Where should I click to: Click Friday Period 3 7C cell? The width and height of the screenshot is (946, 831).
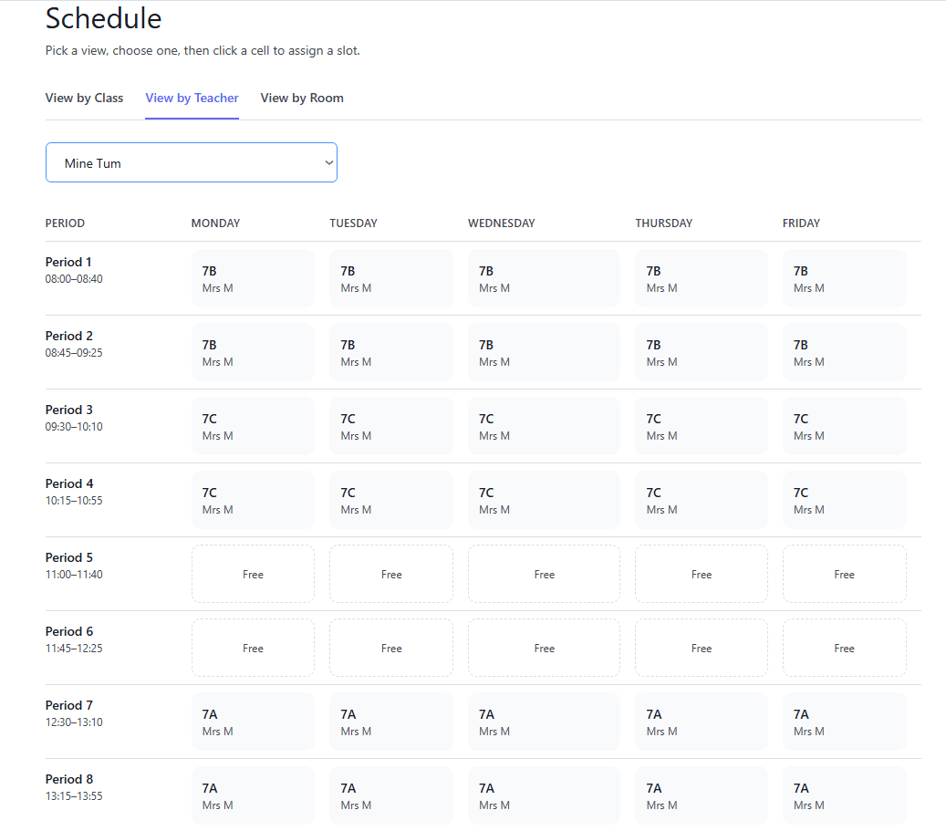tap(844, 426)
